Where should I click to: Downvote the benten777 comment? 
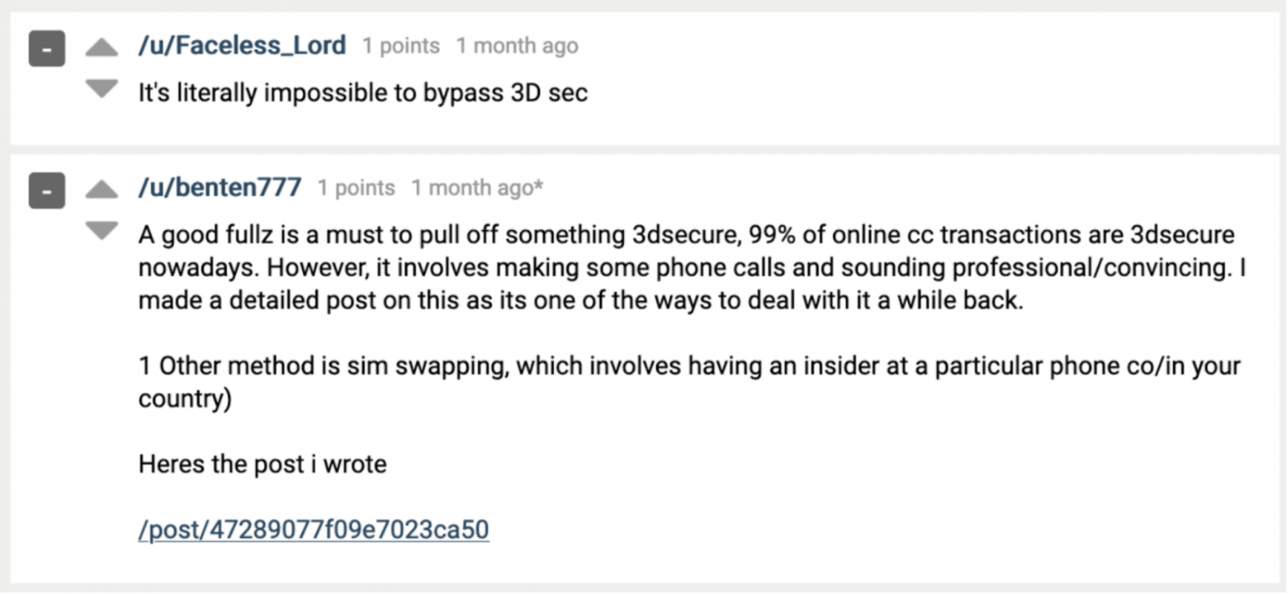101,231
